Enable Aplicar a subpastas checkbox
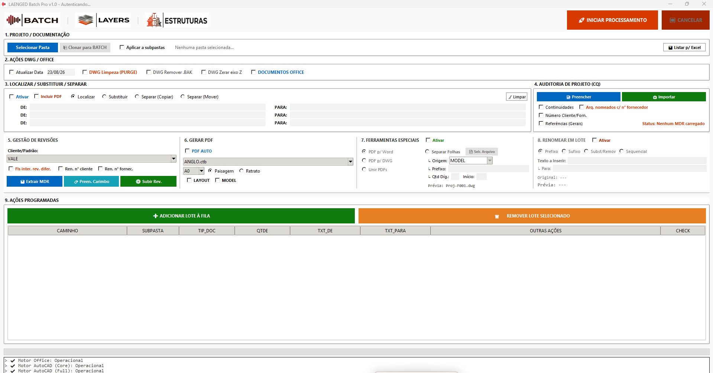The height and width of the screenshot is (373, 713). pyautogui.click(x=122, y=47)
